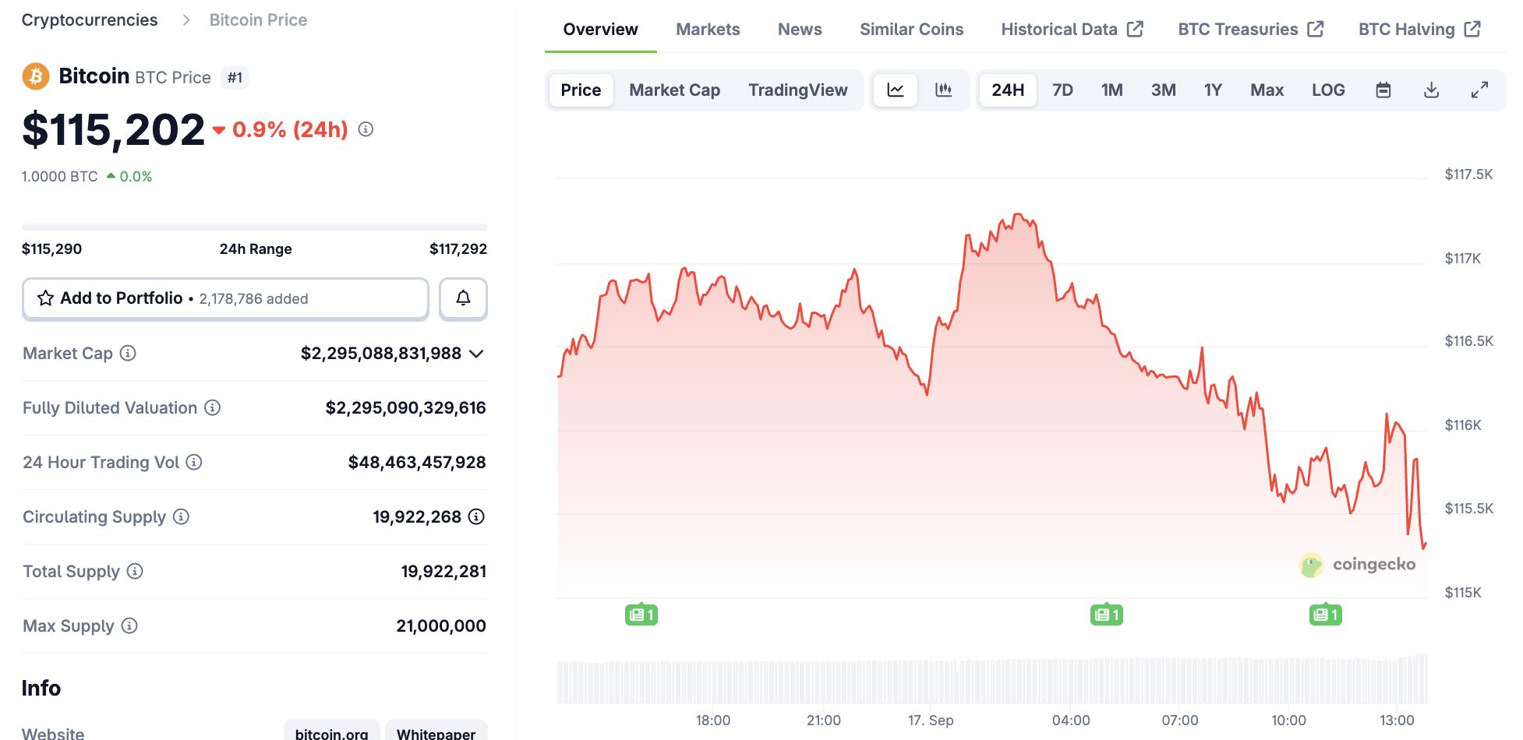1523x740 pixels.
Task: Click BTC Halving external link icon
Action: (x=1472, y=29)
